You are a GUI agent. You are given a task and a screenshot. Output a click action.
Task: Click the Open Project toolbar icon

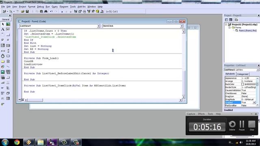[x=23, y=11]
